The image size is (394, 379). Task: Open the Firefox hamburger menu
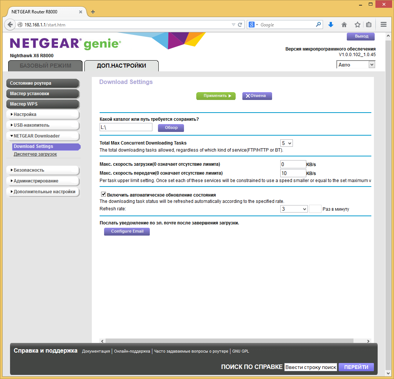coord(384,25)
